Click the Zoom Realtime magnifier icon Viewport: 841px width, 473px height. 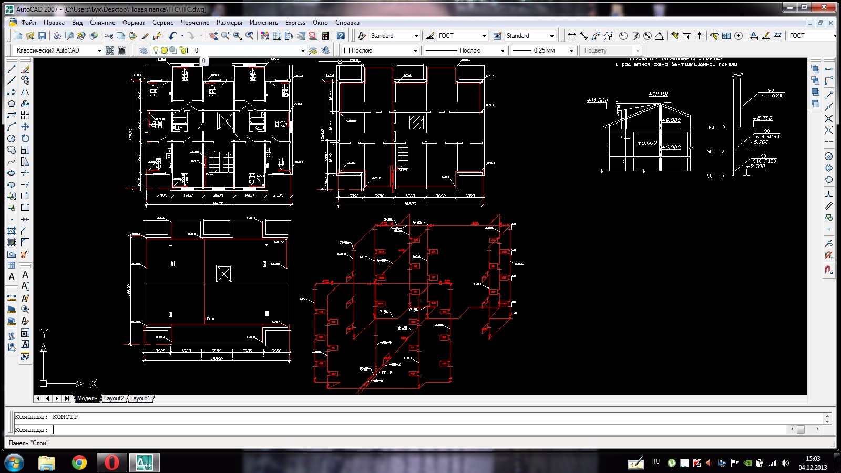[225, 36]
